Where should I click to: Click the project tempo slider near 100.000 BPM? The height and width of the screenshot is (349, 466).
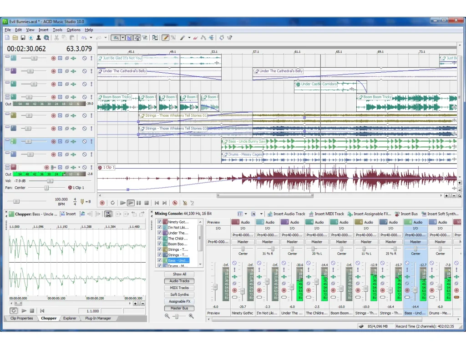point(16,201)
